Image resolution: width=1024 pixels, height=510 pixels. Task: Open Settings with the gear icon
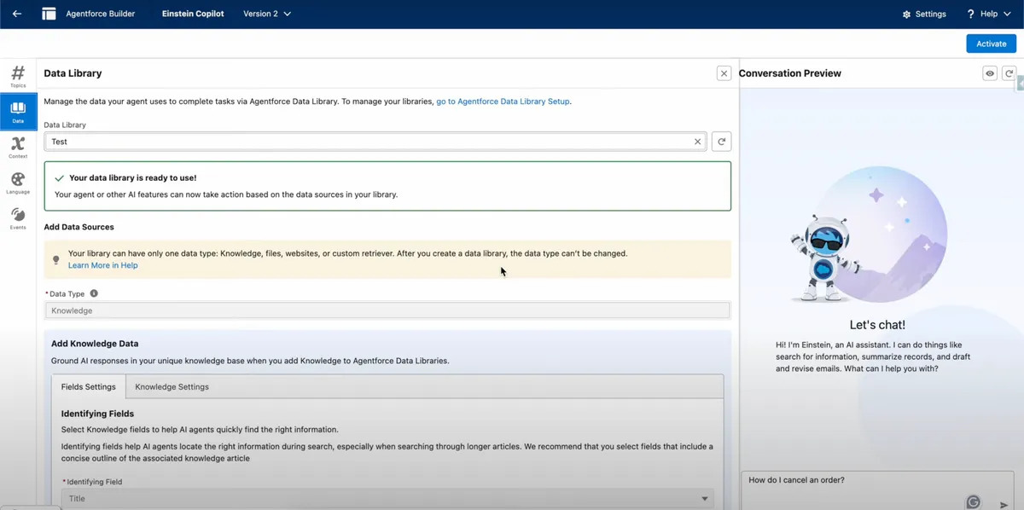[924, 14]
